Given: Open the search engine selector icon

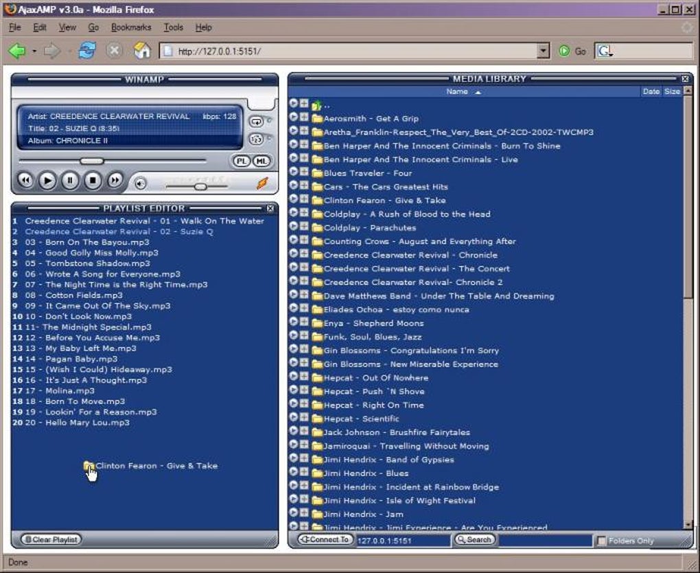Looking at the screenshot, I should coord(605,51).
